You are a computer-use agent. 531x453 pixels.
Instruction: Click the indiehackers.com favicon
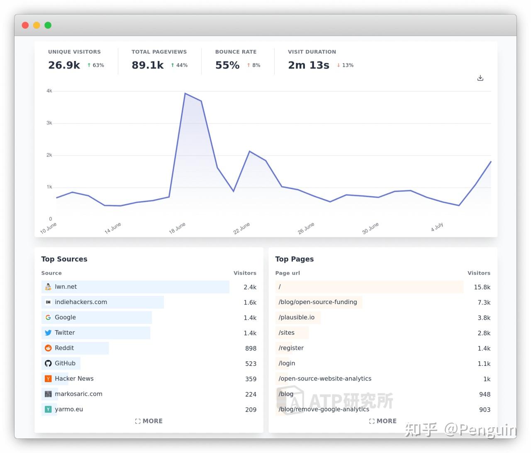[x=48, y=302]
